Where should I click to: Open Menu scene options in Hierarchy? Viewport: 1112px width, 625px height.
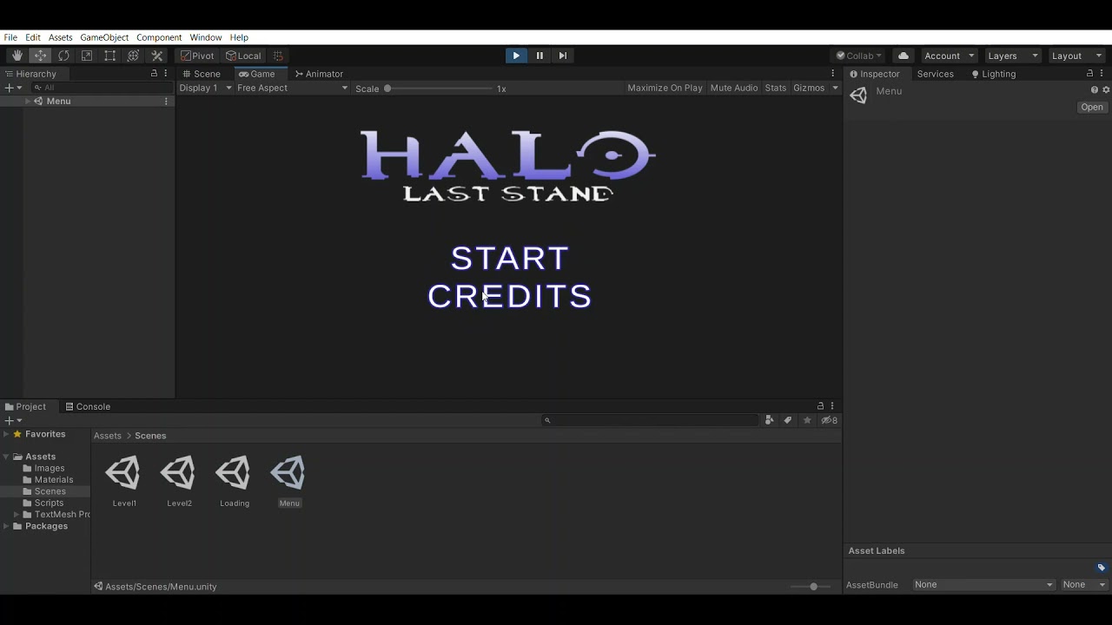tap(166, 102)
